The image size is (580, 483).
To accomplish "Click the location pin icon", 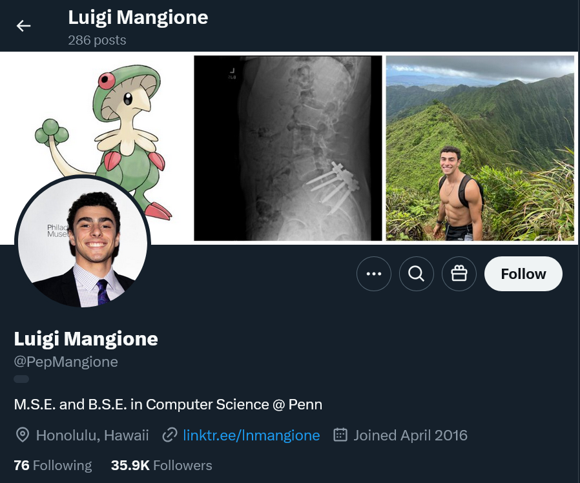I will (23, 435).
